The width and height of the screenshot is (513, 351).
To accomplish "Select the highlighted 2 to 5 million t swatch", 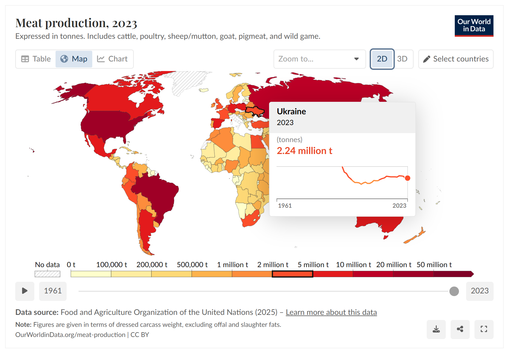I will pos(292,274).
